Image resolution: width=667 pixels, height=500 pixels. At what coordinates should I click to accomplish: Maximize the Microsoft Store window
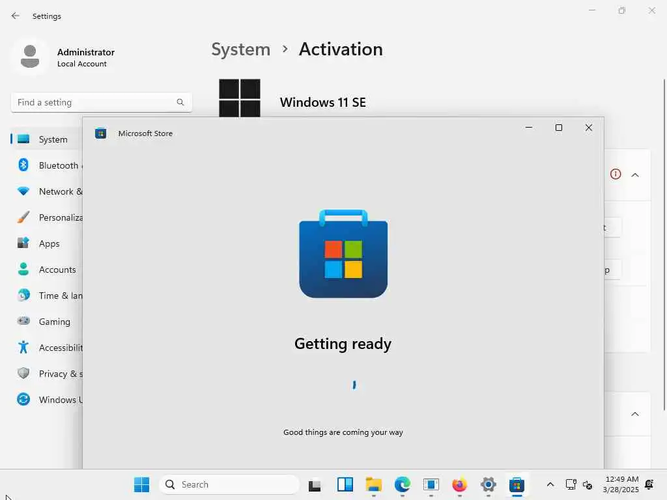pos(559,128)
